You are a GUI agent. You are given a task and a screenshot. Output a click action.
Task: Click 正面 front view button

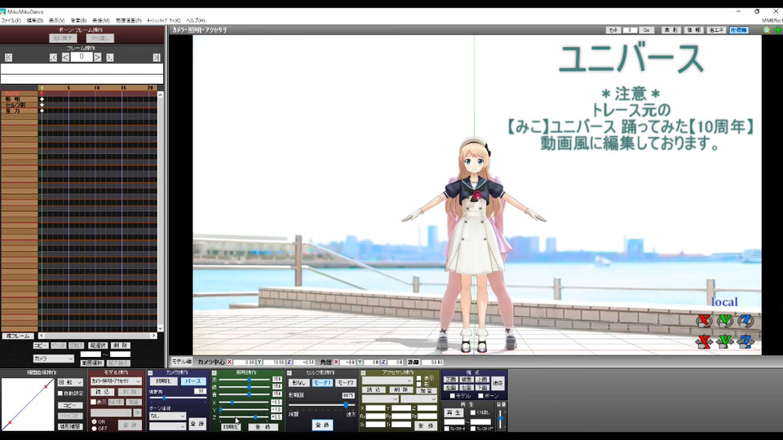450,381
